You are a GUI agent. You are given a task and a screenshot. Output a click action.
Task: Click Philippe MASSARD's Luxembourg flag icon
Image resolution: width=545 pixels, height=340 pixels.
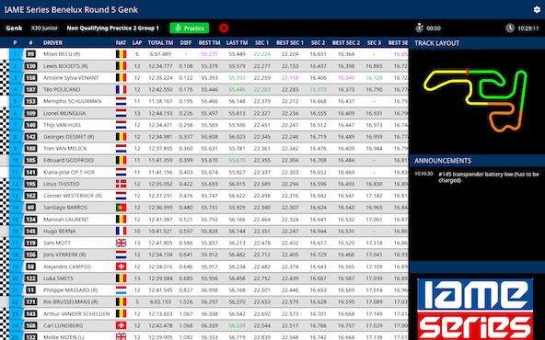coord(121,290)
